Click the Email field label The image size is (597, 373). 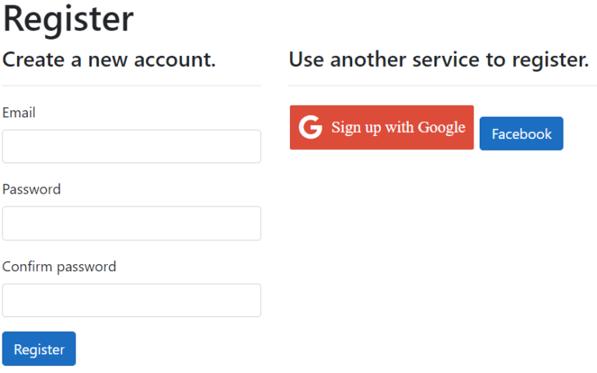19,113
